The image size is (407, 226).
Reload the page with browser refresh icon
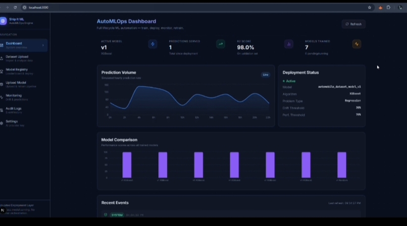pos(15,8)
